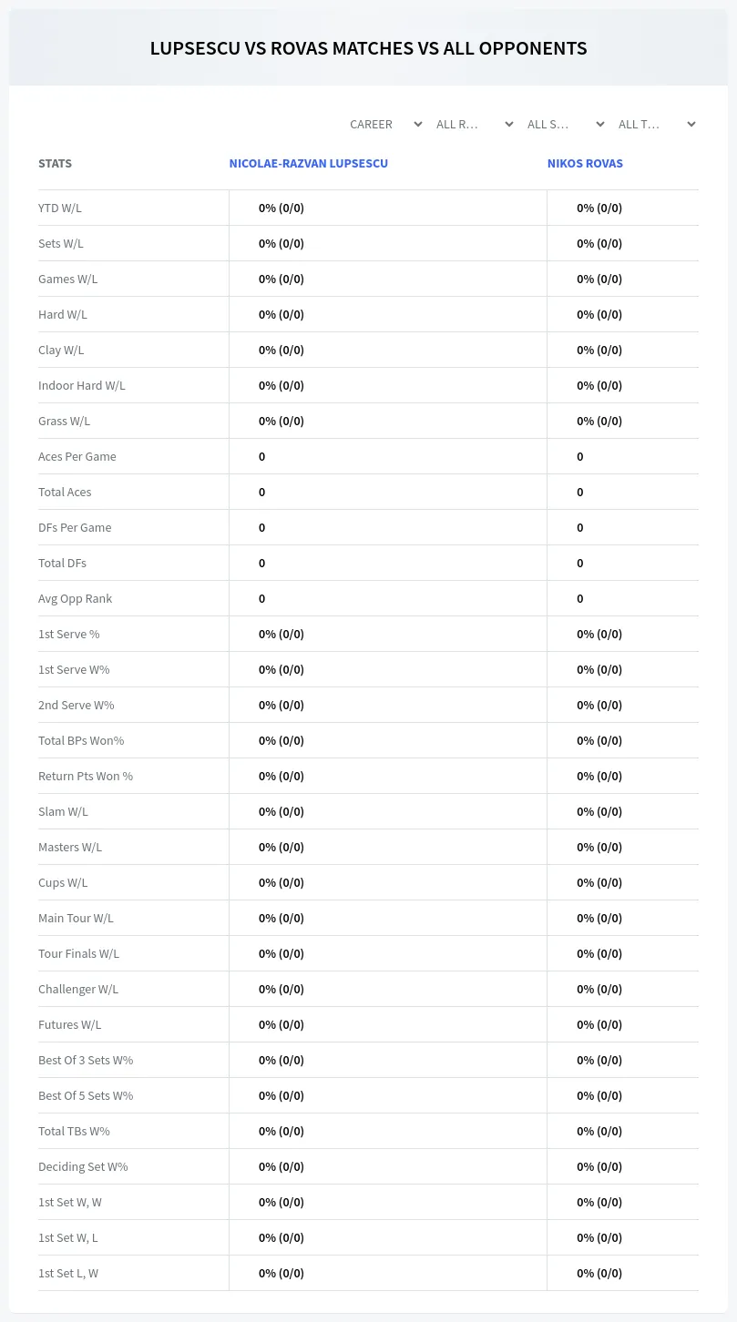Expand the ALL R... rounds dropdown
This screenshot has width=737, height=1322.
pyautogui.click(x=474, y=125)
